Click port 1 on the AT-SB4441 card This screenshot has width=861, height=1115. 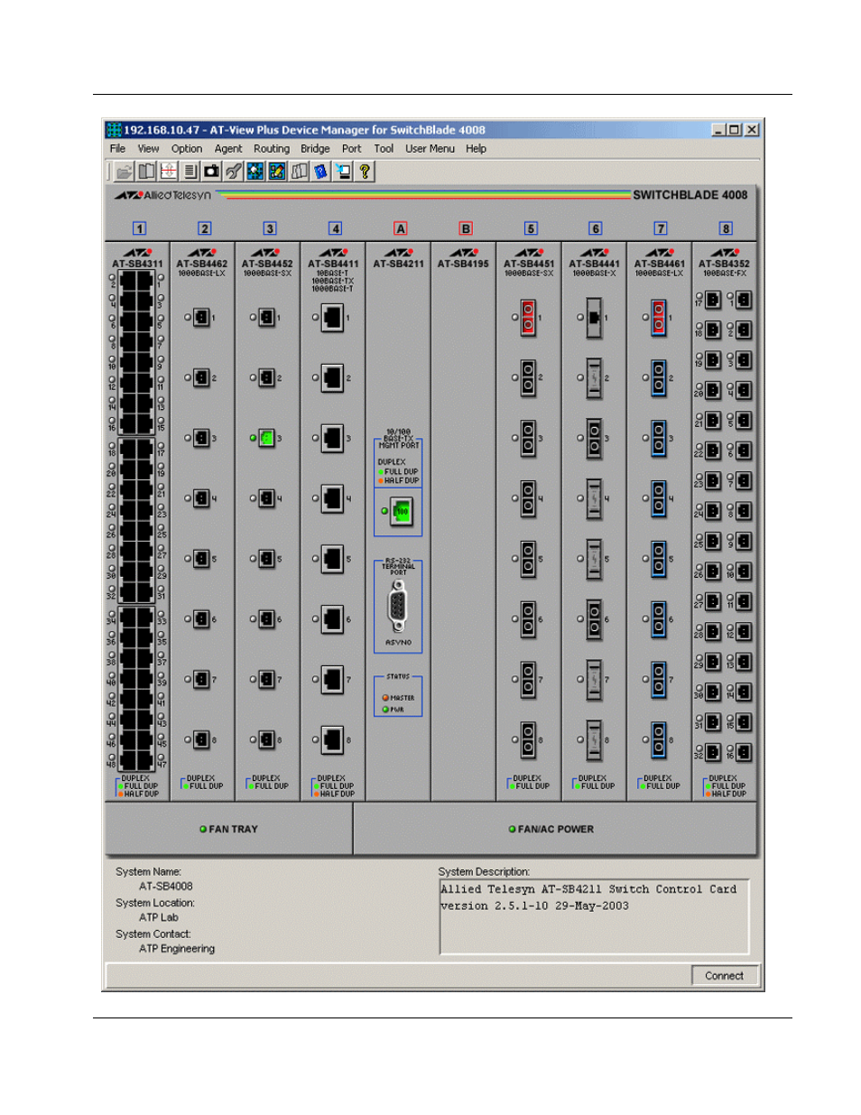coord(594,318)
